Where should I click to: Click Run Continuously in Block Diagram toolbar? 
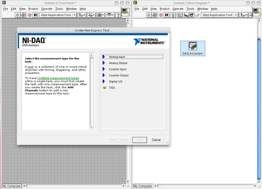(154, 15)
